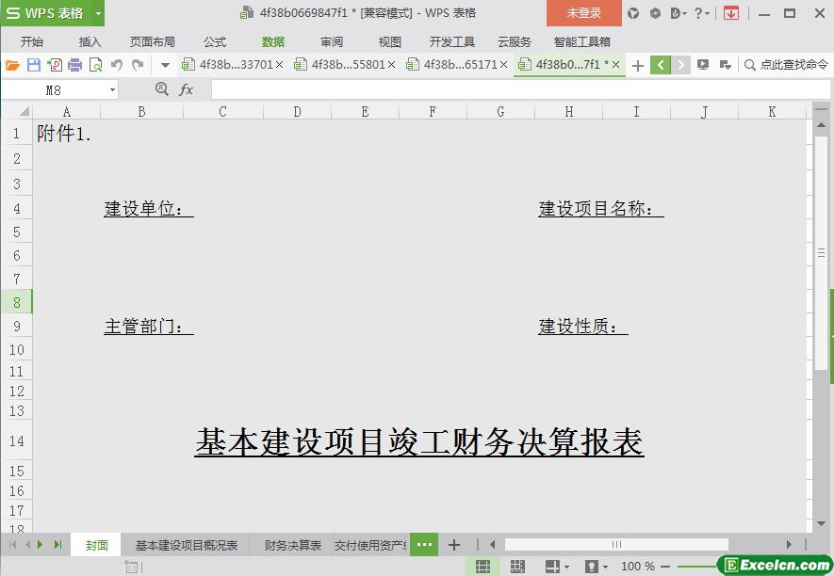Open the 云服务 tab
This screenshot has height=576, width=834.
(515, 41)
